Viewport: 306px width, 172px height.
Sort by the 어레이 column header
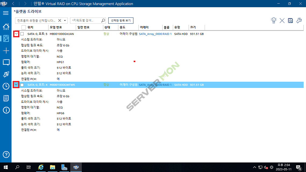(x=144, y=27)
